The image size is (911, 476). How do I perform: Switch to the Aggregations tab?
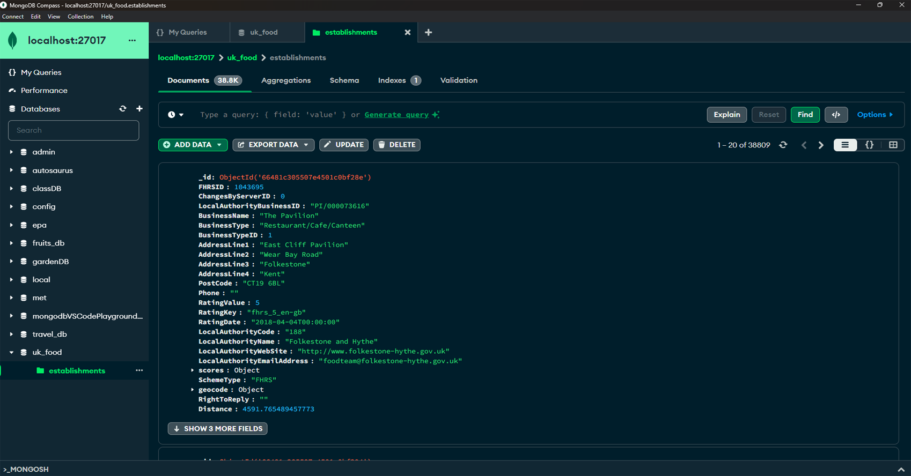(x=285, y=80)
